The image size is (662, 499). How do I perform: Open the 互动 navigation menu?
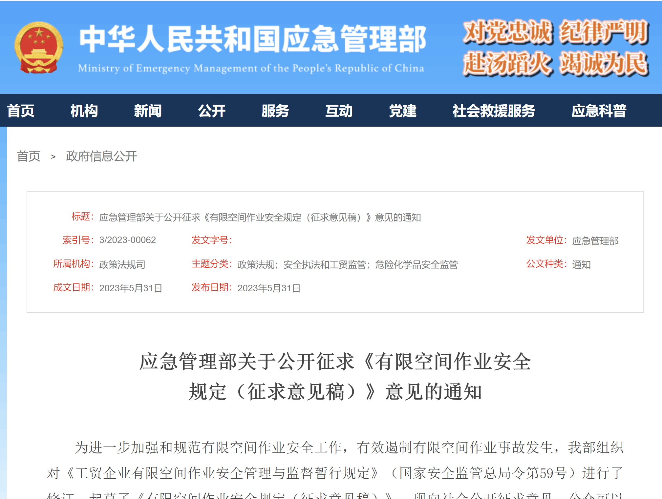click(x=339, y=111)
